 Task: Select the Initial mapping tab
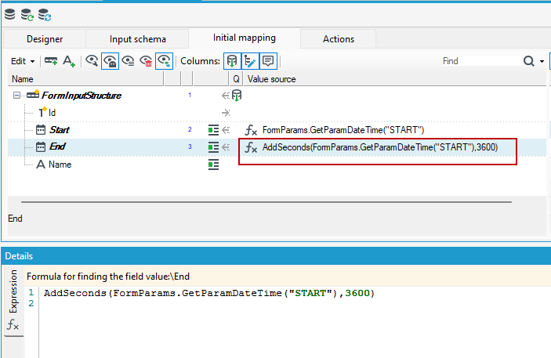[245, 38]
